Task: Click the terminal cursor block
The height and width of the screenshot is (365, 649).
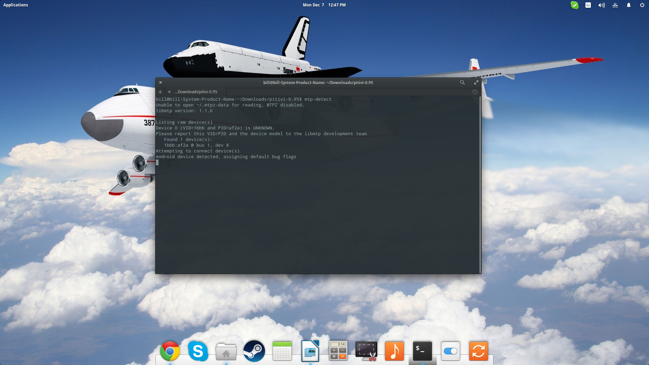Action: (157, 163)
